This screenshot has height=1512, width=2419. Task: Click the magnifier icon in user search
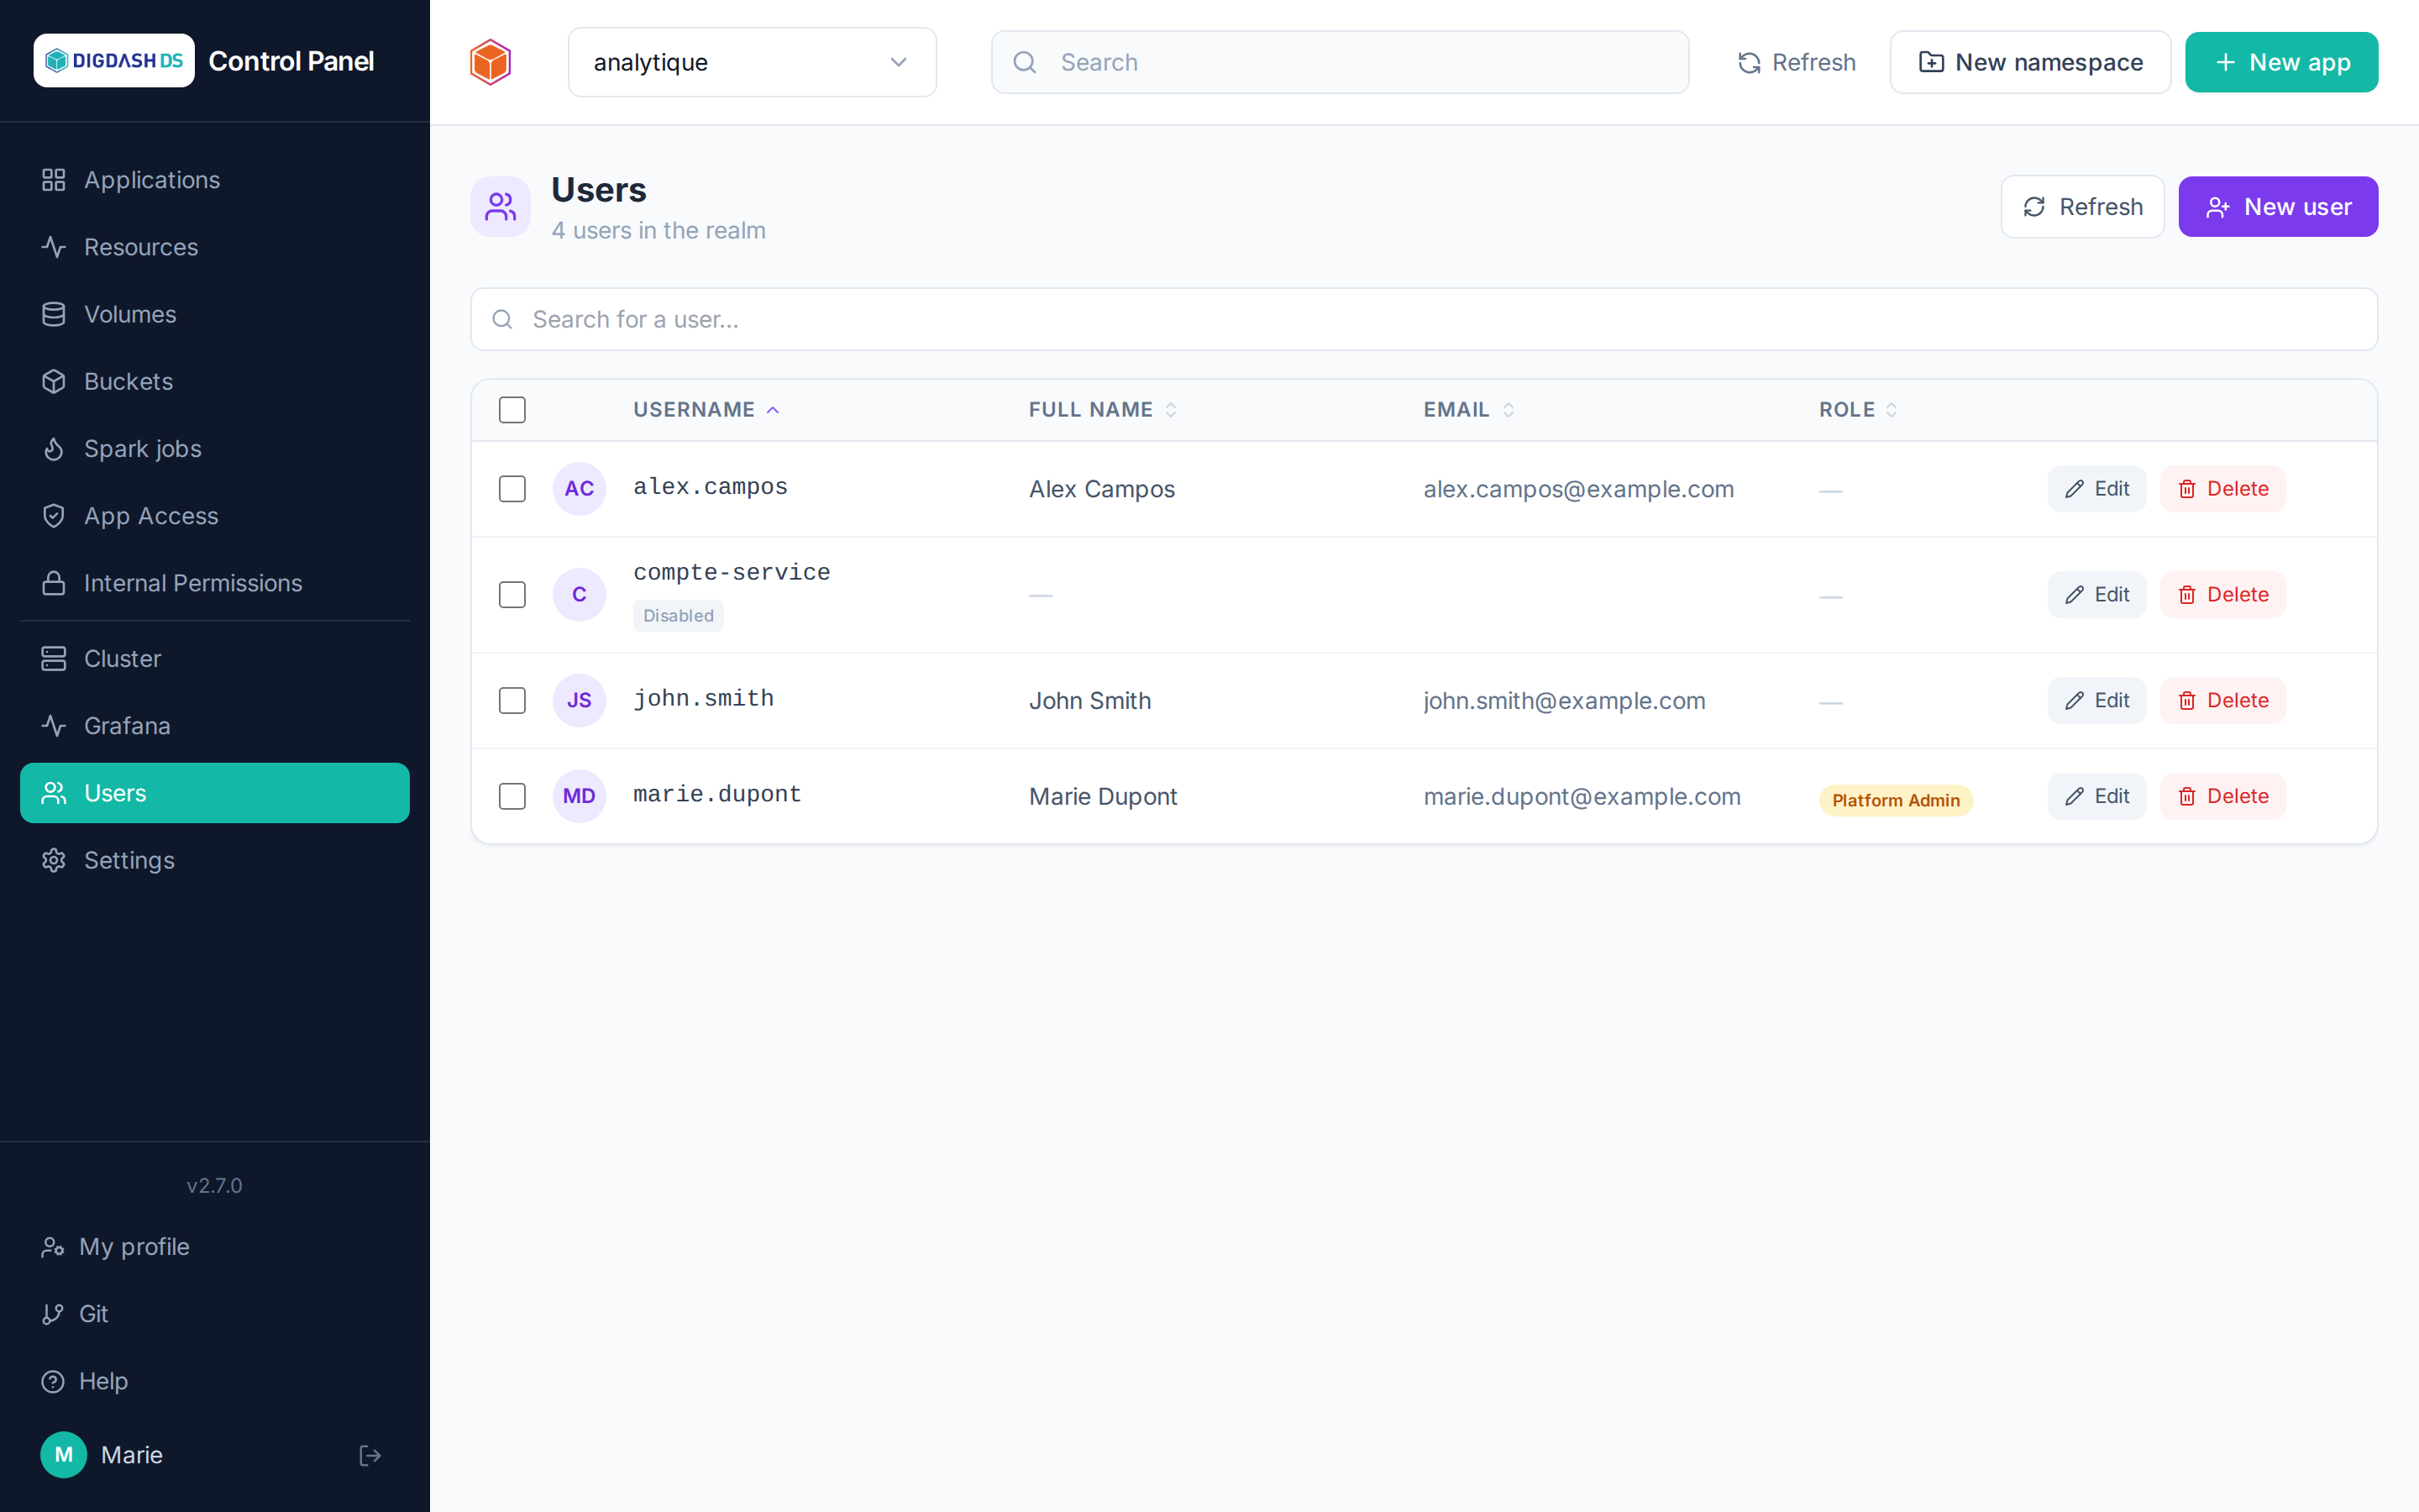[x=503, y=319]
